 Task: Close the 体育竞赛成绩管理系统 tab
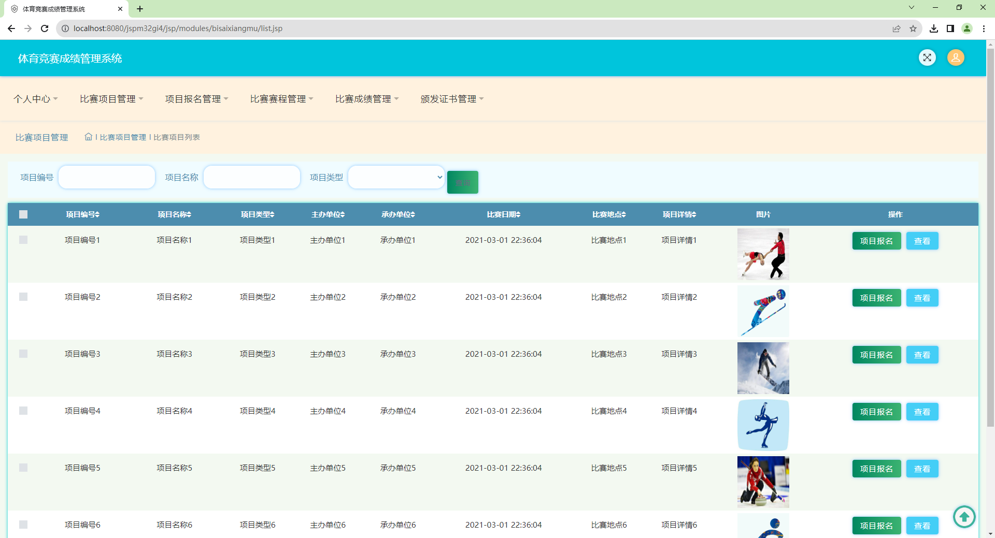(x=120, y=9)
